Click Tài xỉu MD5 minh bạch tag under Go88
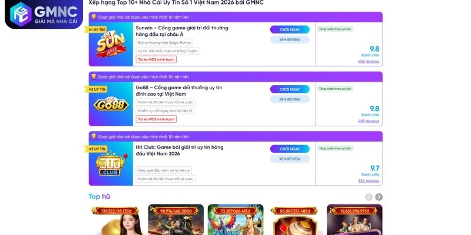The width and height of the screenshot is (471, 235). pyautogui.click(x=156, y=119)
